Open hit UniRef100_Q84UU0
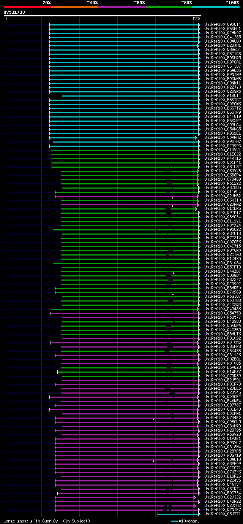This screenshot has height=524, width=243. pyautogui.click(x=222, y=41)
